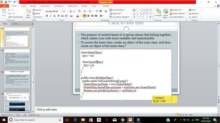Switch to the Insert tab

point(23,6)
